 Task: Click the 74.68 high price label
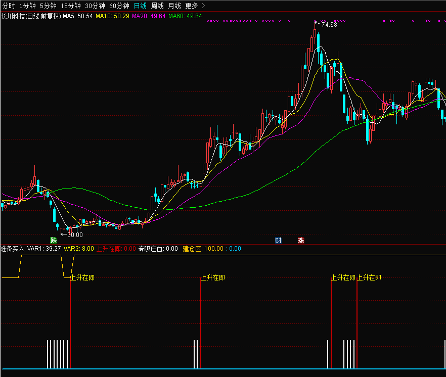[329, 24]
